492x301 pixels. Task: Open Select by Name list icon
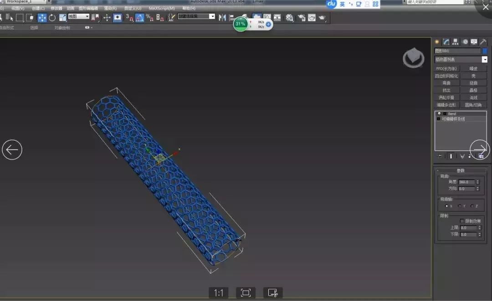pos(10,18)
